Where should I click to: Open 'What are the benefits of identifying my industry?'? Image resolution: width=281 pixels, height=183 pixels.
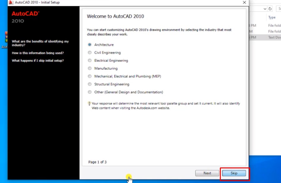[x=40, y=43]
